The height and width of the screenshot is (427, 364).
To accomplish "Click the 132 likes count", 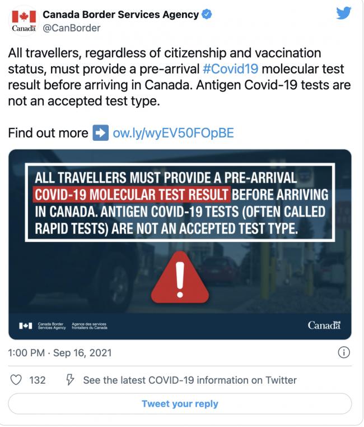I will [x=37, y=380].
